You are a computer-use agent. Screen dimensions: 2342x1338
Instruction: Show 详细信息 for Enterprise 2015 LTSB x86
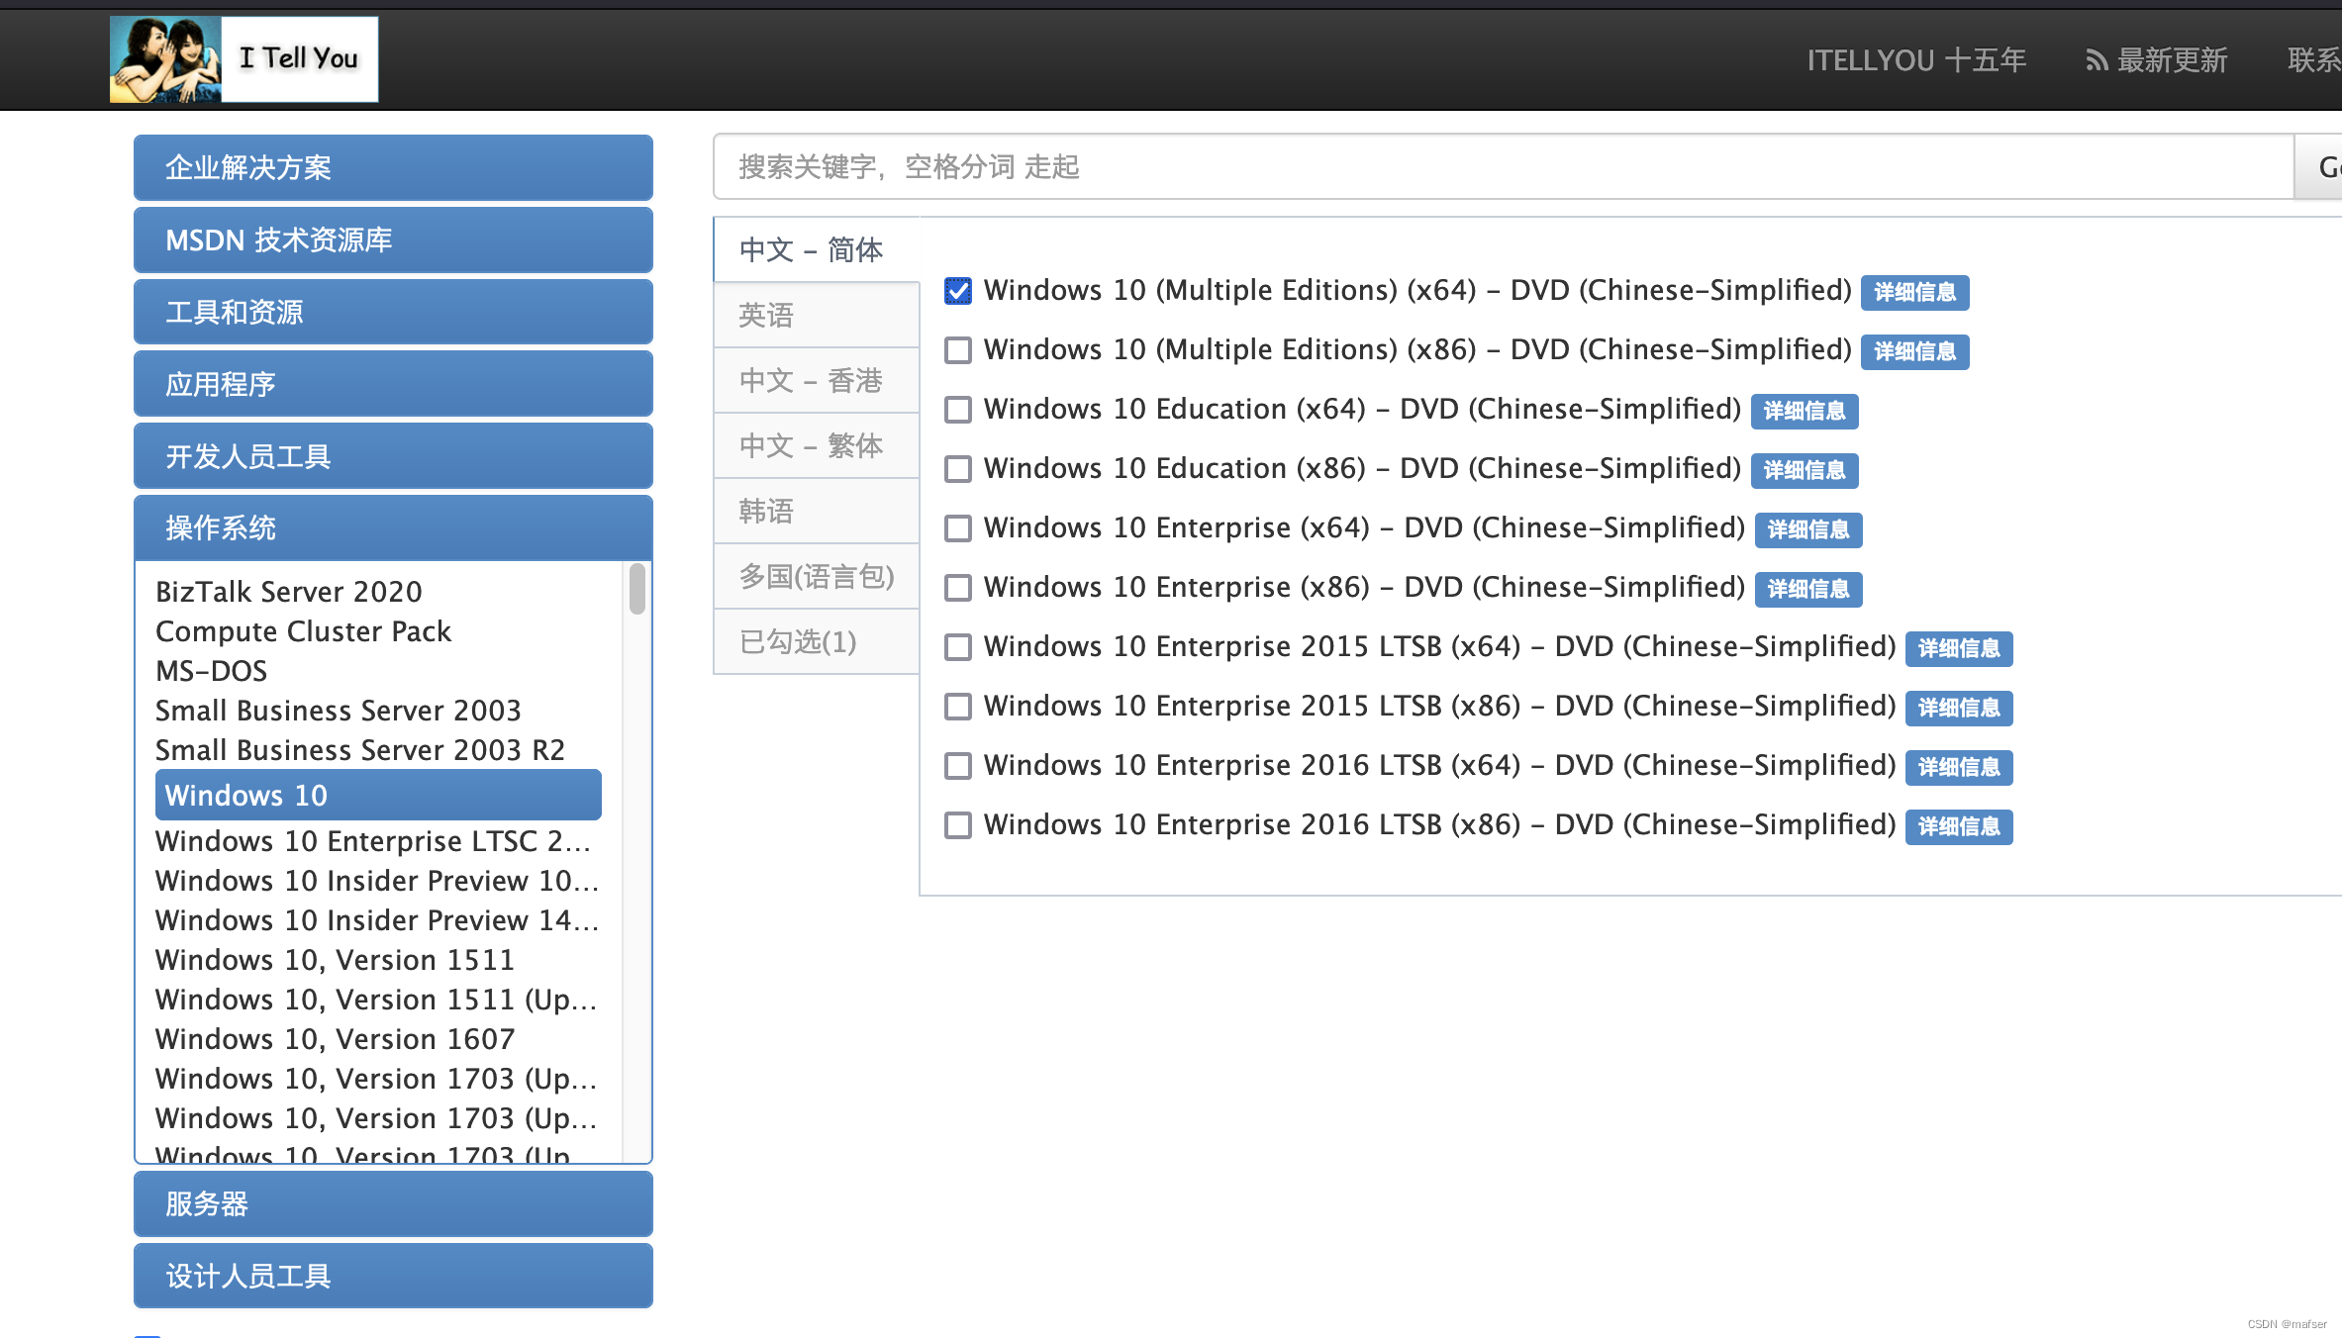[1959, 708]
